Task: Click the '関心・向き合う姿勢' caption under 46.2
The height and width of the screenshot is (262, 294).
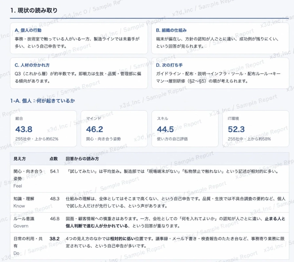Action: click(103, 139)
